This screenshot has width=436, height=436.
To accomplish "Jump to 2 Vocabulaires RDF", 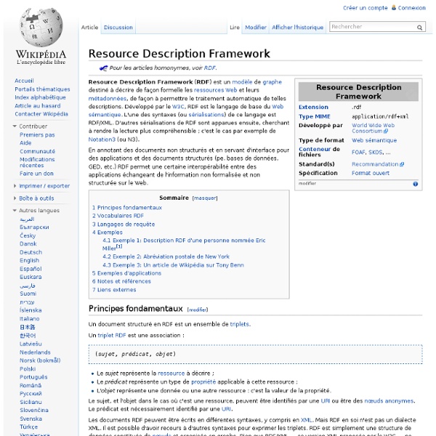I will pos(118,216).
